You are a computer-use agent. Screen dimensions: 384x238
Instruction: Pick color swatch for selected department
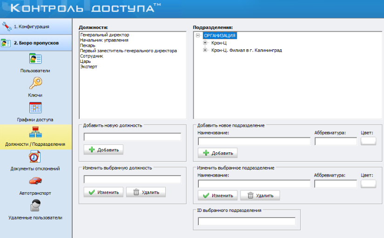tap(368, 184)
